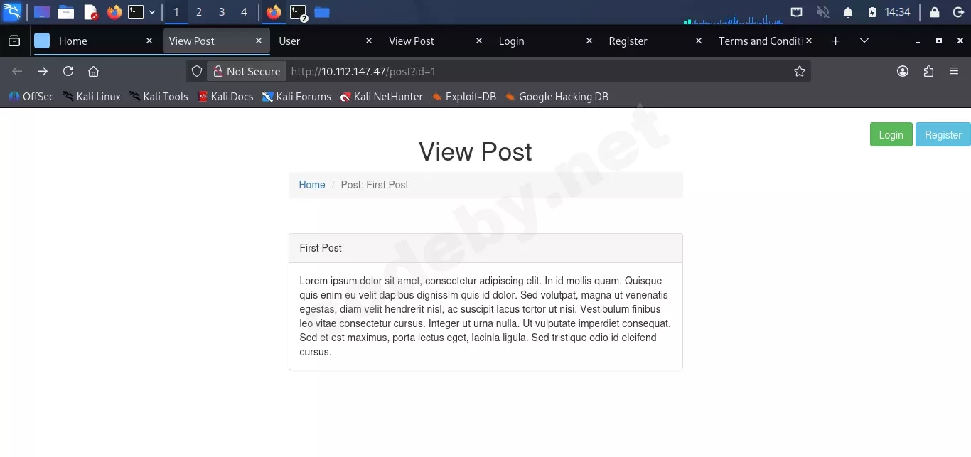Open the extensions puzzle icon
The height and width of the screenshot is (457, 971).
click(928, 71)
